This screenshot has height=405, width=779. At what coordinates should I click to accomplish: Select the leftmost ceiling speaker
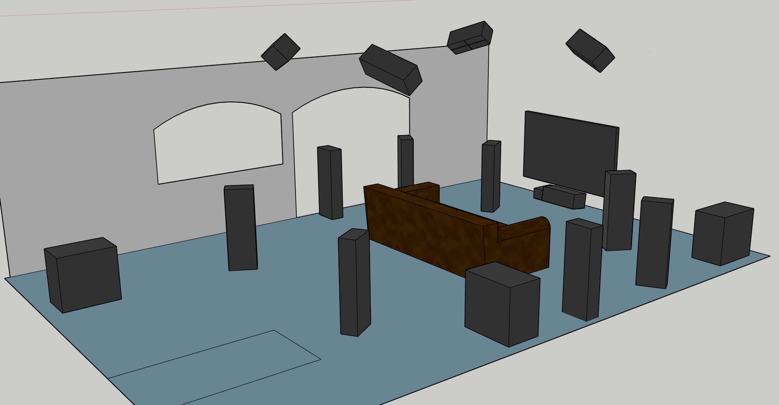[x=280, y=51]
